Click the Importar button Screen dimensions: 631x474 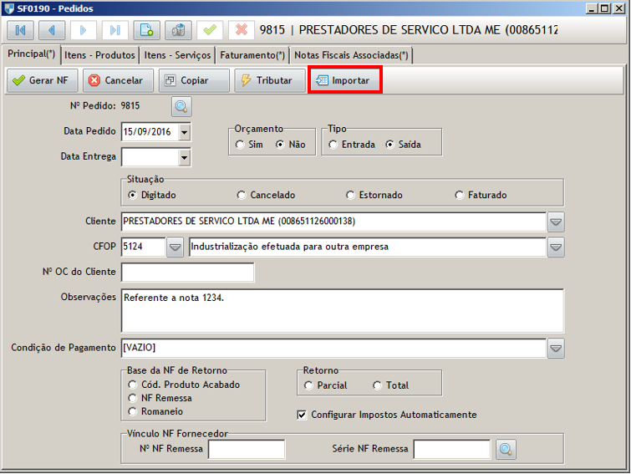tap(345, 81)
